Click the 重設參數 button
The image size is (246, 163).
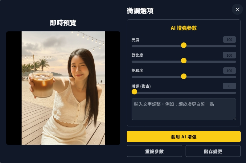coord(154,151)
